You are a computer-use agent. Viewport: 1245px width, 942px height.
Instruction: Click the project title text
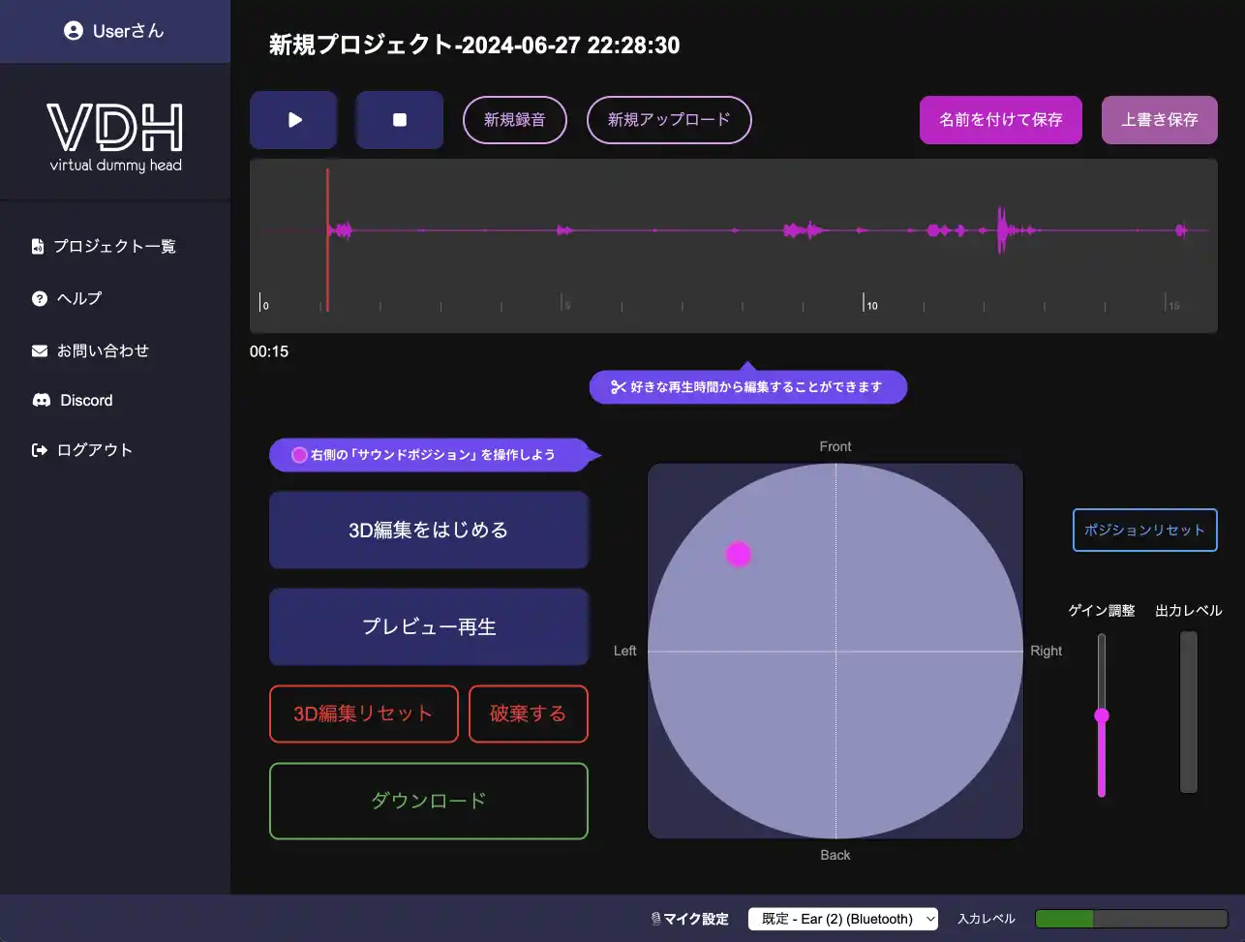click(474, 45)
